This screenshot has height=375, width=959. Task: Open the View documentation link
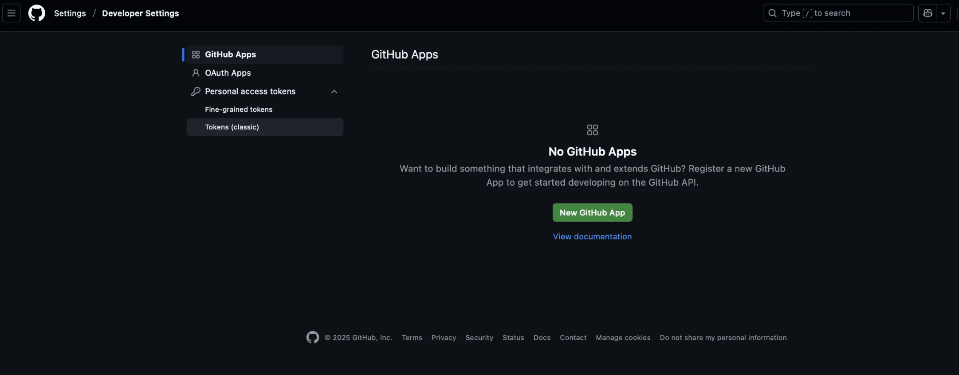(593, 237)
